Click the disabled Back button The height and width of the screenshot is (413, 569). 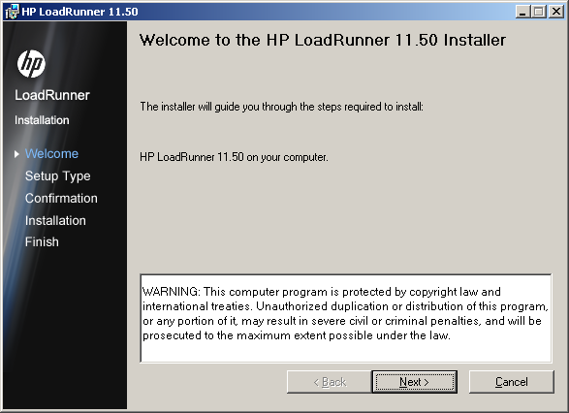[330, 382]
